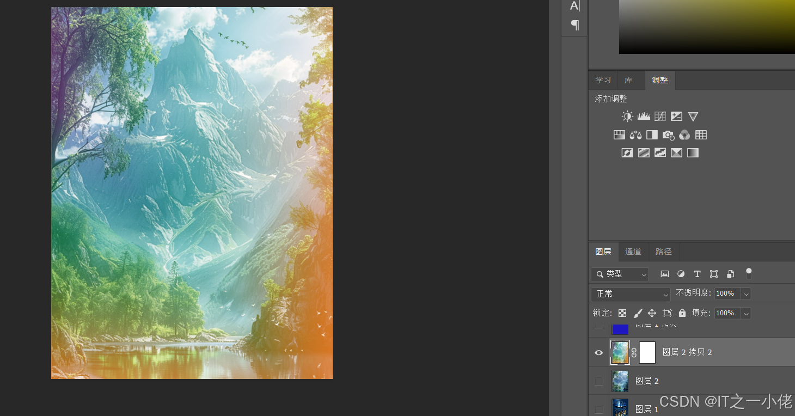Select the 图层 2 thumbnail

(620, 381)
